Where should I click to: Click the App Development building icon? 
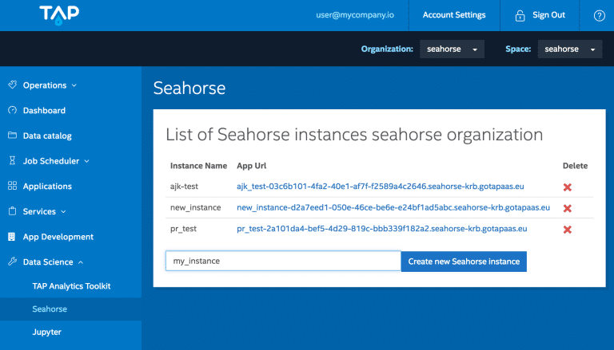(x=12, y=236)
